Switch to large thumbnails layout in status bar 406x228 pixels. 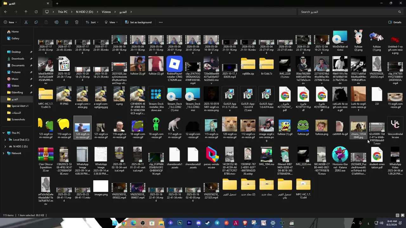tap(402, 215)
